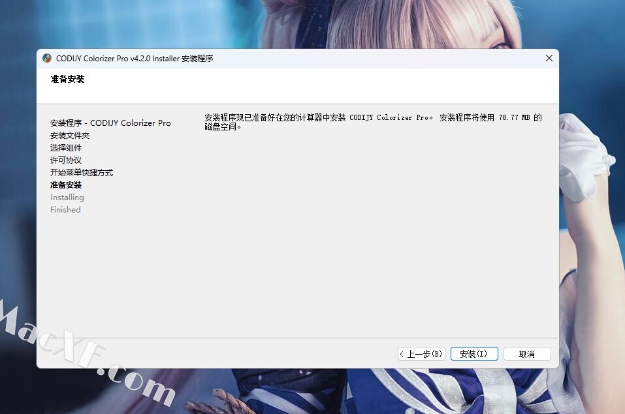Click the bold 准备安装 step in sidebar
The width and height of the screenshot is (625, 414).
(66, 185)
